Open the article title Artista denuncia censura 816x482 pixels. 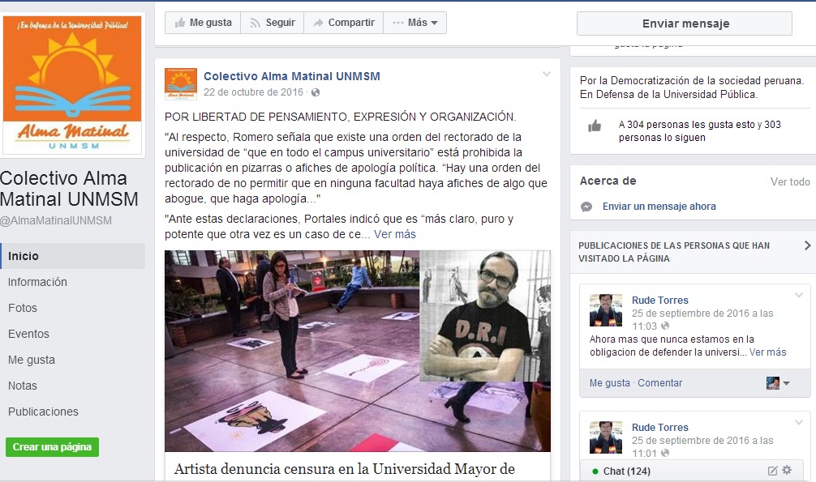pyautogui.click(x=345, y=469)
